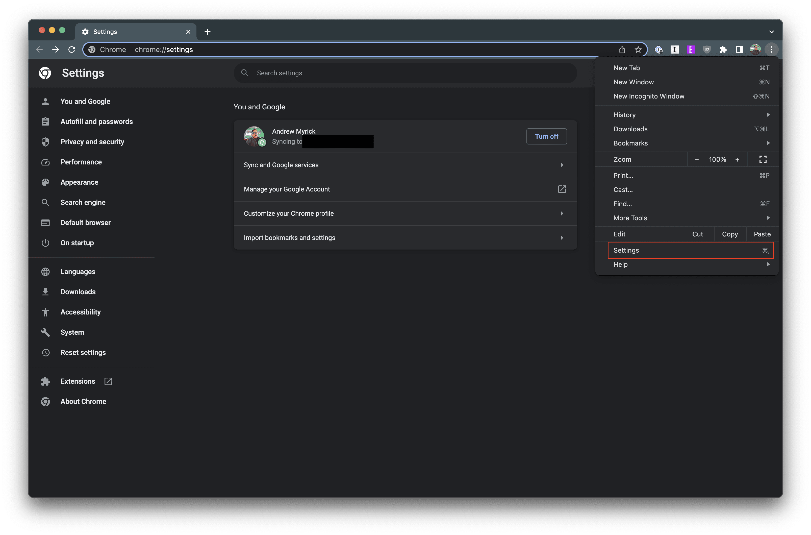
Task: Increase zoom with plus button
Action: tap(737, 159)
